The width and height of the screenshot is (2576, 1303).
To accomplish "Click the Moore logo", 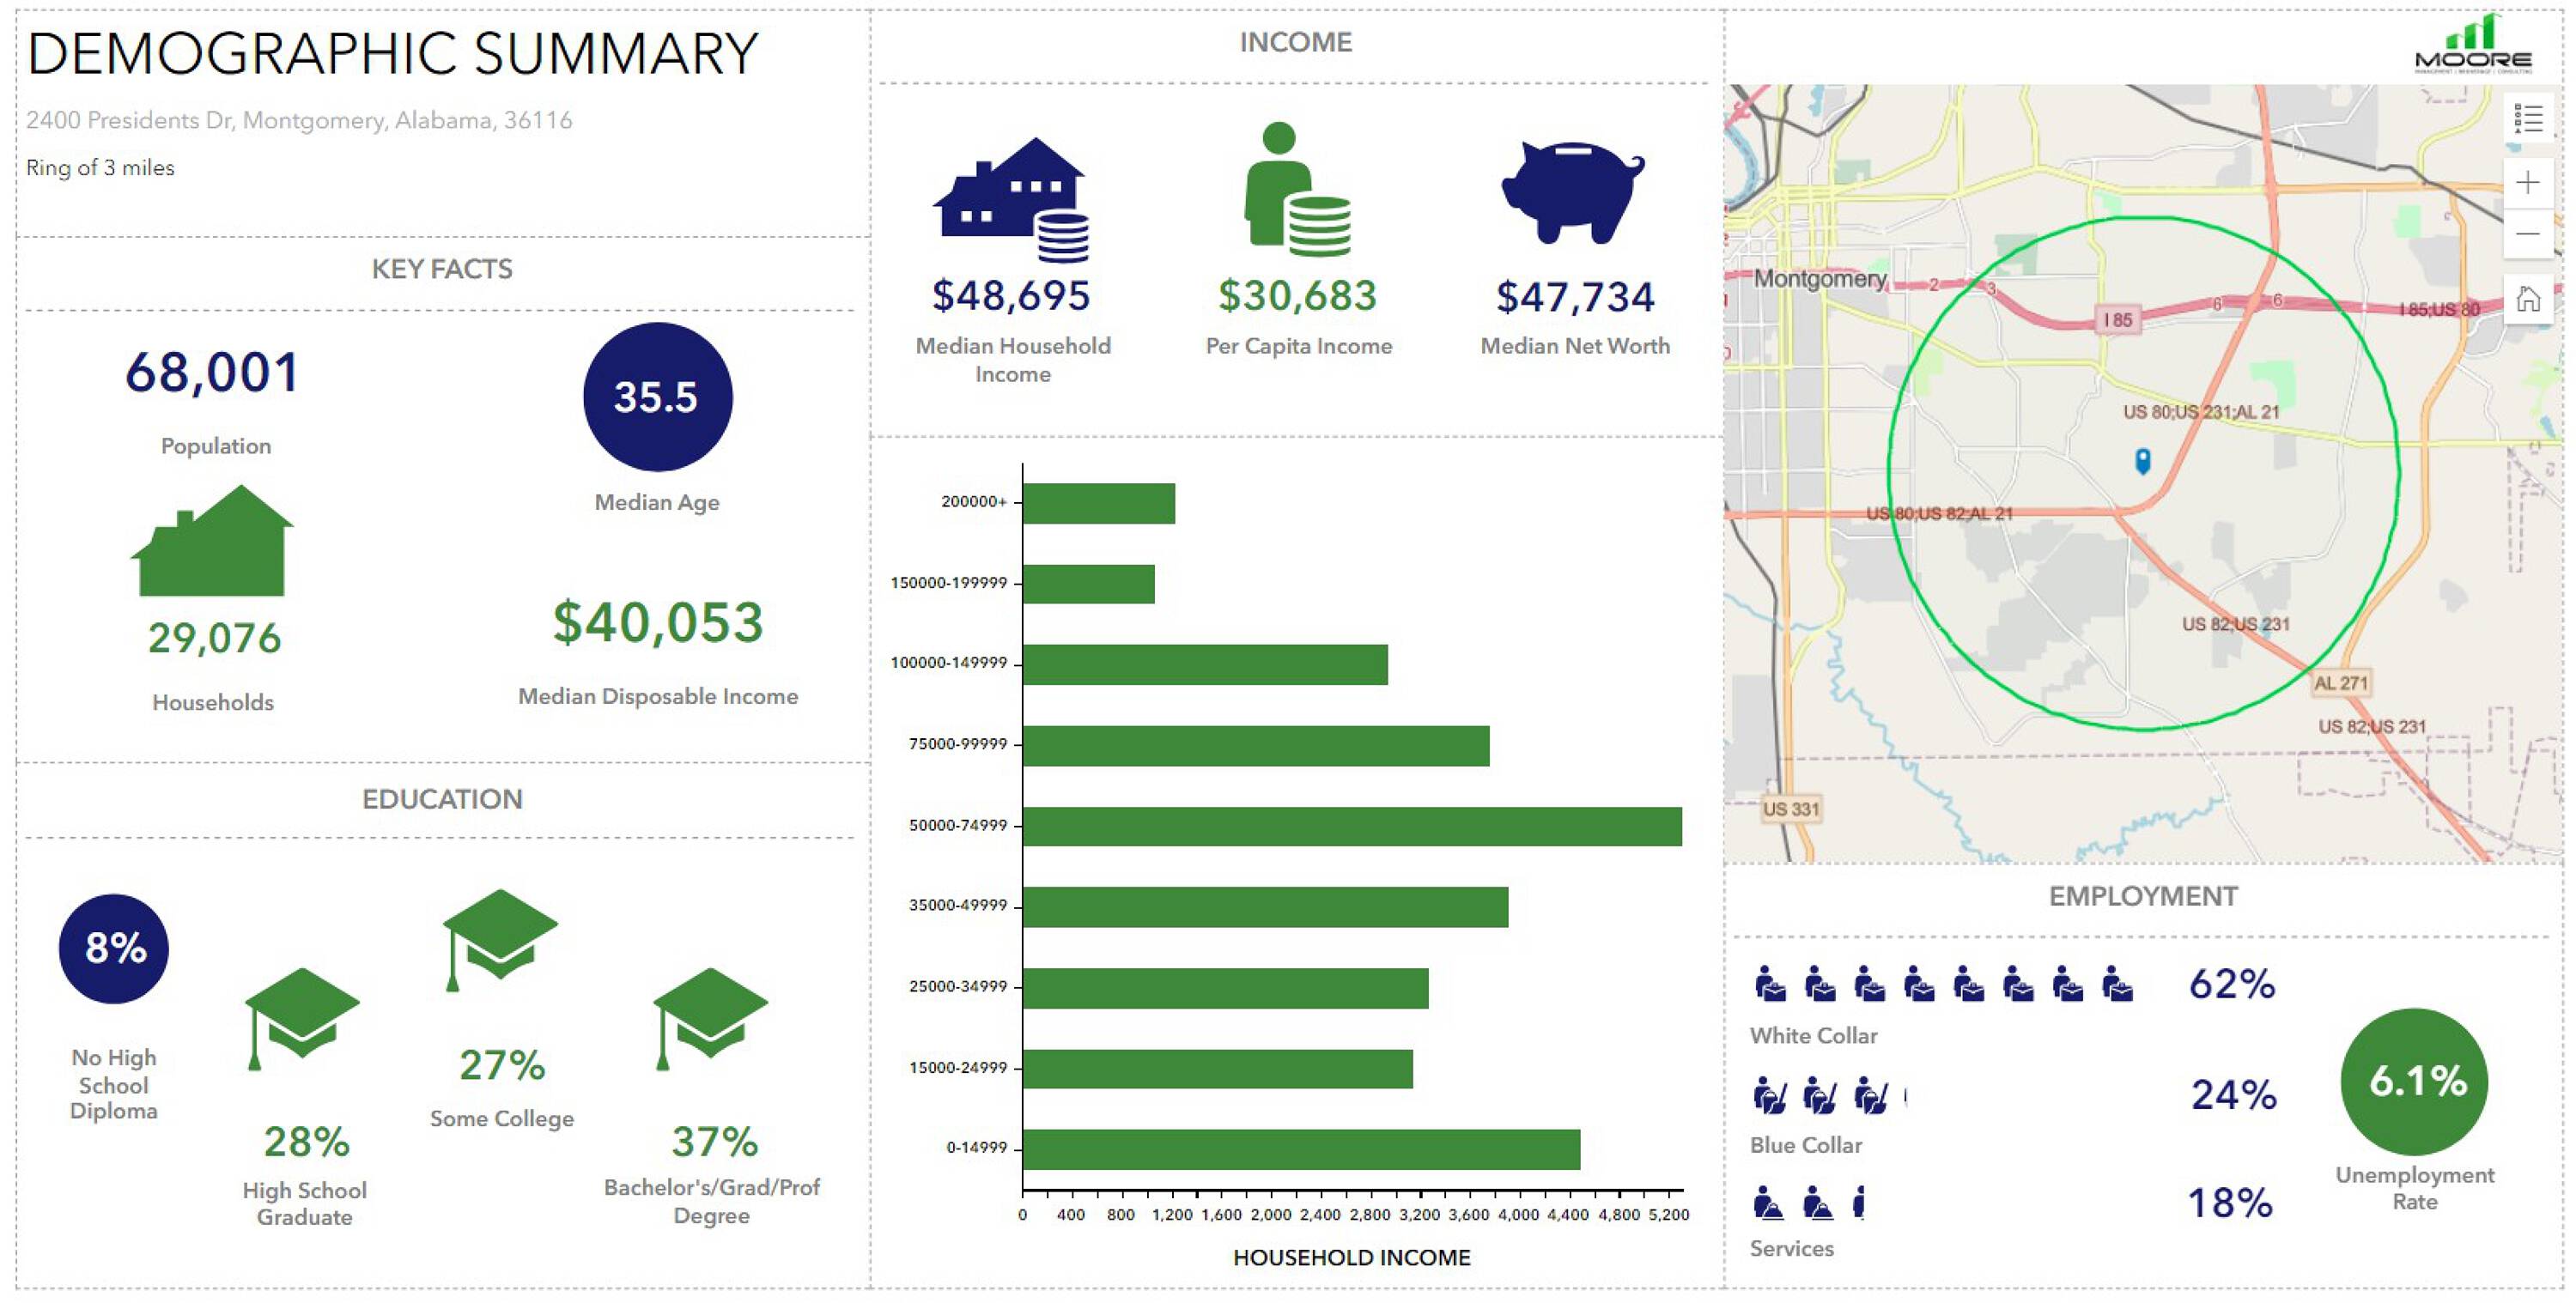I will [x=2474, y=45].
